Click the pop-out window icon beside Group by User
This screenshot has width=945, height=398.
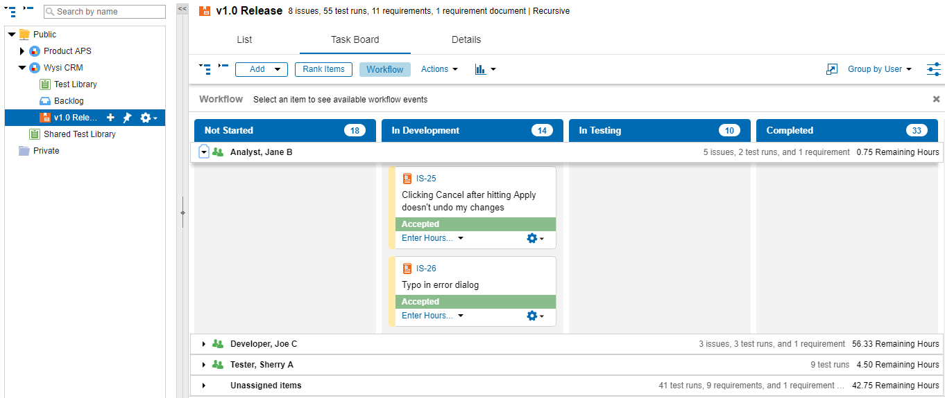tap(832, 69)
